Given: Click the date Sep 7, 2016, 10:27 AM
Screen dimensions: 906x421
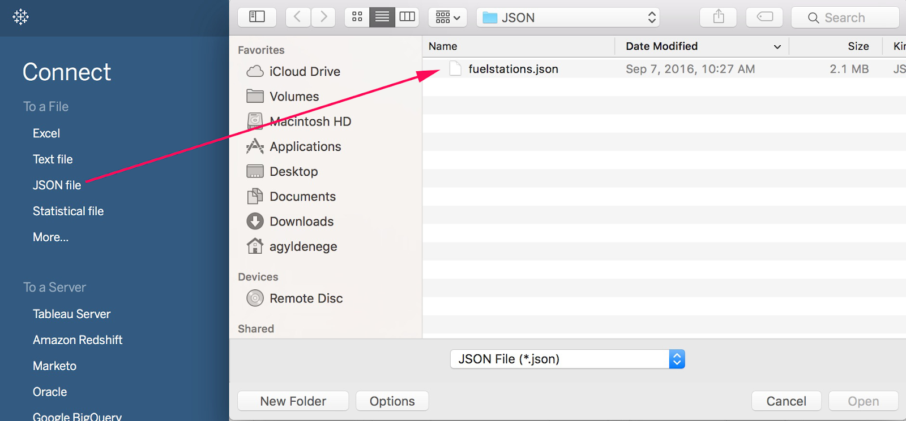Looking at the screenshot, I should (690, 69).
